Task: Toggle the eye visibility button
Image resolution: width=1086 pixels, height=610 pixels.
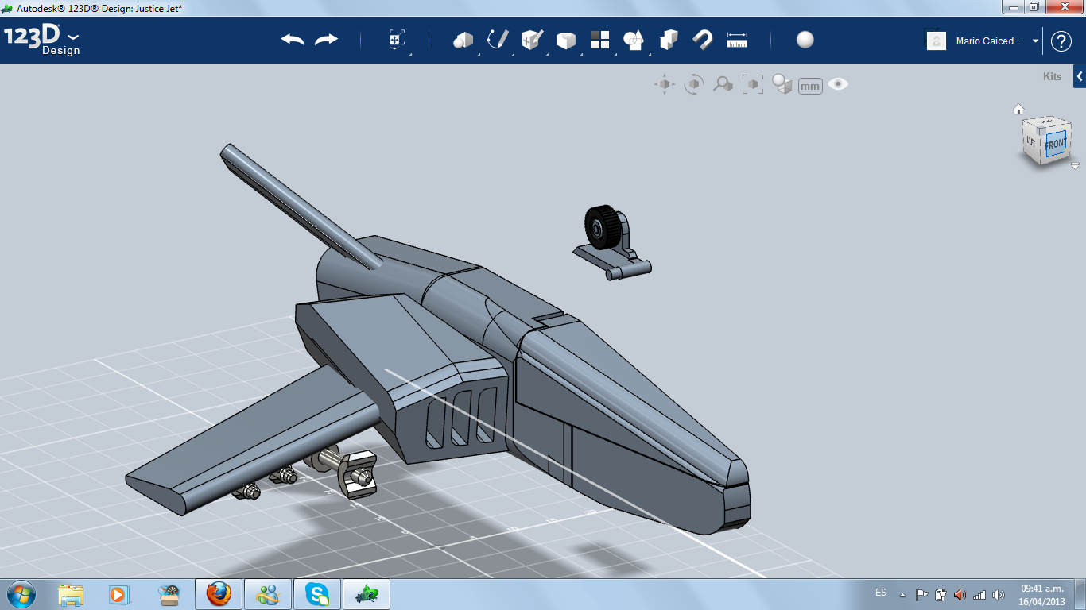Action: click(x=838, y=84)
